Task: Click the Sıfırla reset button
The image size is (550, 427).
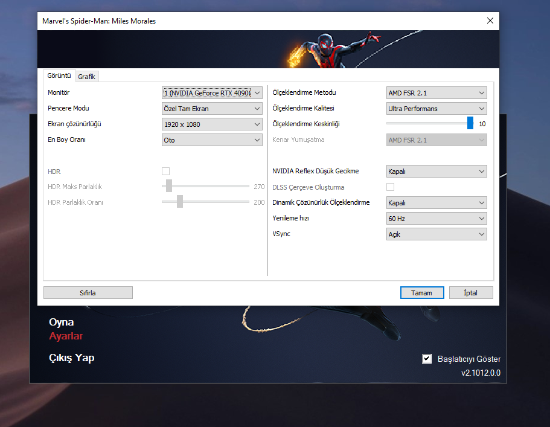Action: (x=88, y=293)
